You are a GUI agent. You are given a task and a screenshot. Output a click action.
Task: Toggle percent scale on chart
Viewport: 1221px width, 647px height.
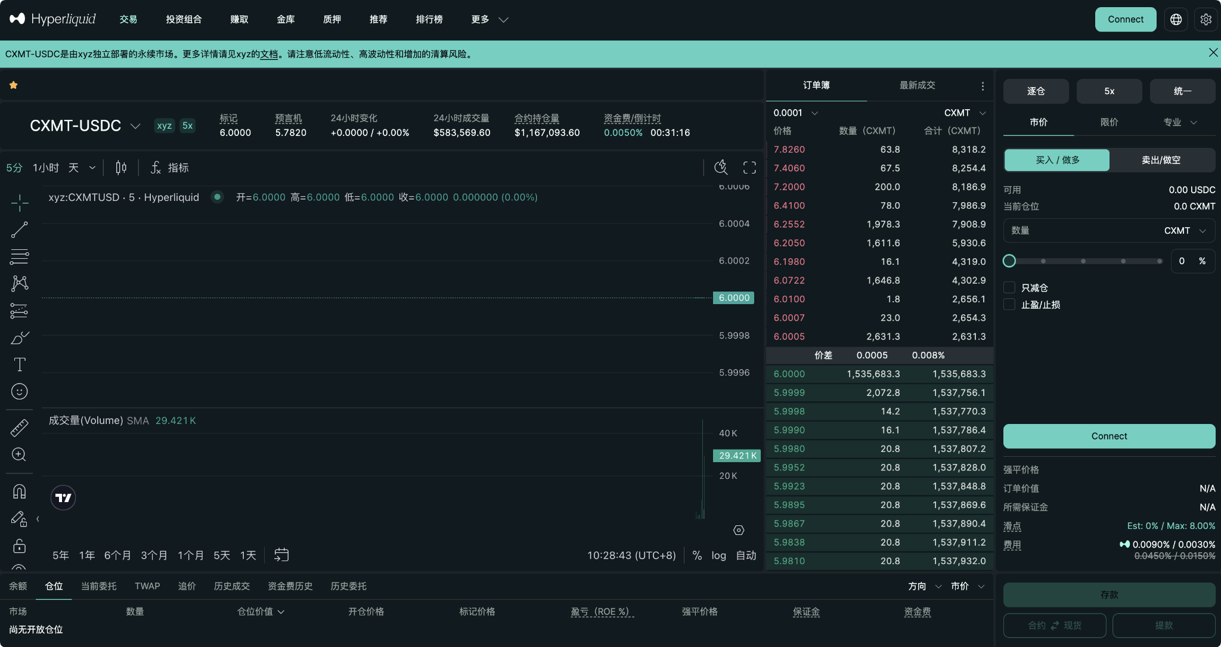697,555
